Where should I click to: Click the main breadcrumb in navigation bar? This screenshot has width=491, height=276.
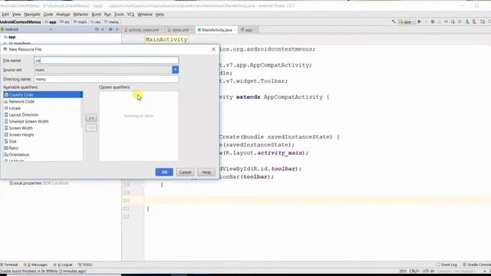80,22
